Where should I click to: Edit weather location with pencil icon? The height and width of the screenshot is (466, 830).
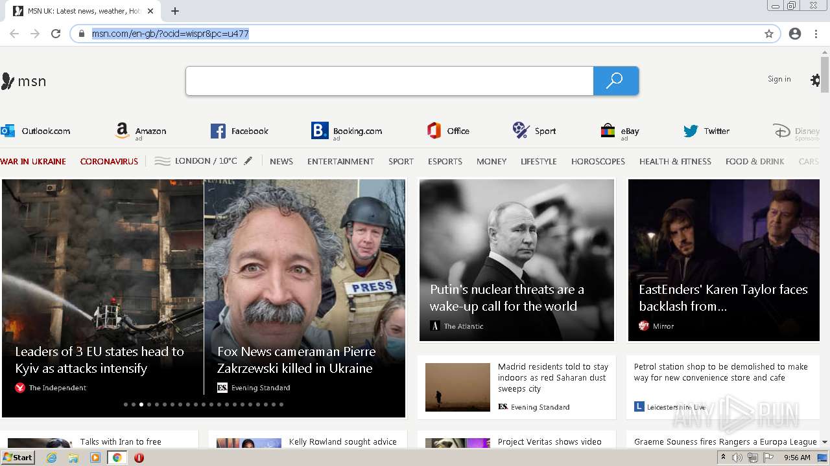248,161
